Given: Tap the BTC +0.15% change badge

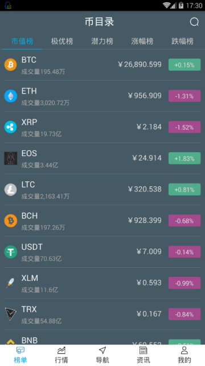Looking at the screenshot, I should tap(184, 65).
